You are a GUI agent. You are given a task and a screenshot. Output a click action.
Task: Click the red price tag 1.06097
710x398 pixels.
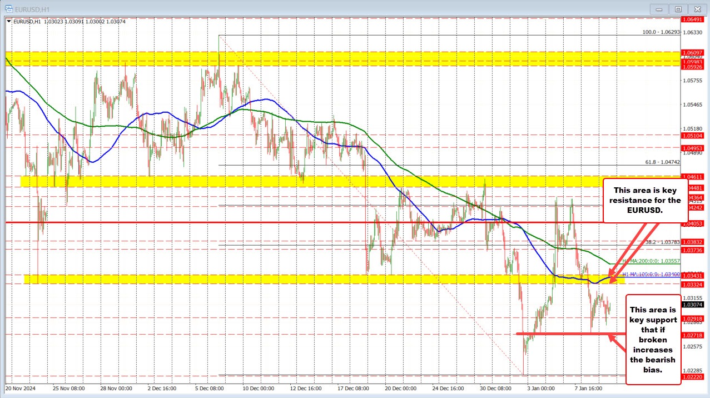click(x=693, y=52)
